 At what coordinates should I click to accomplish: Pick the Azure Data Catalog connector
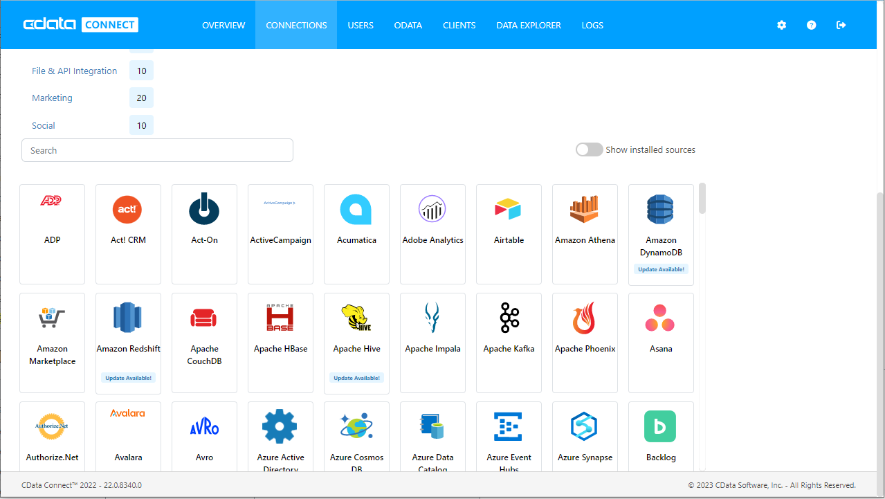pos(432,437)
